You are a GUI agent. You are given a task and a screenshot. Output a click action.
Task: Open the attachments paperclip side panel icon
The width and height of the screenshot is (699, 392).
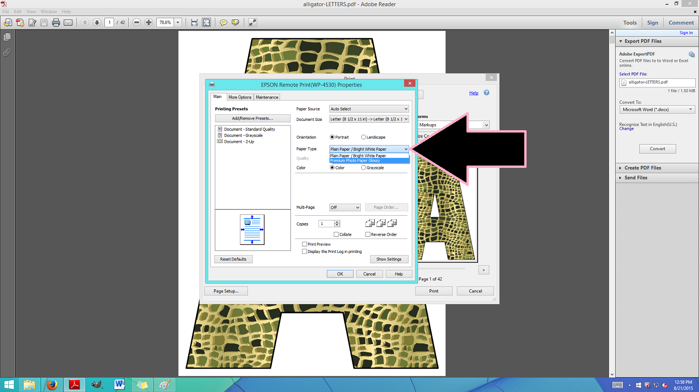(x=7, y=53)
